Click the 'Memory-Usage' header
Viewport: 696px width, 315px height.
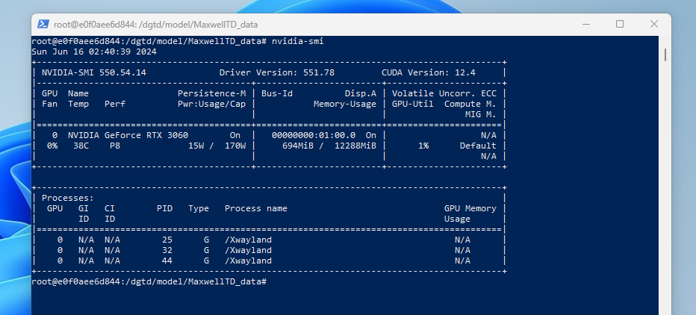[x=345, y=105]
